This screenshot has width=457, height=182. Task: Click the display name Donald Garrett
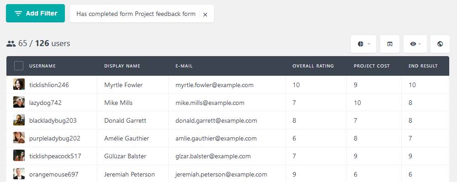pos(125,121)
